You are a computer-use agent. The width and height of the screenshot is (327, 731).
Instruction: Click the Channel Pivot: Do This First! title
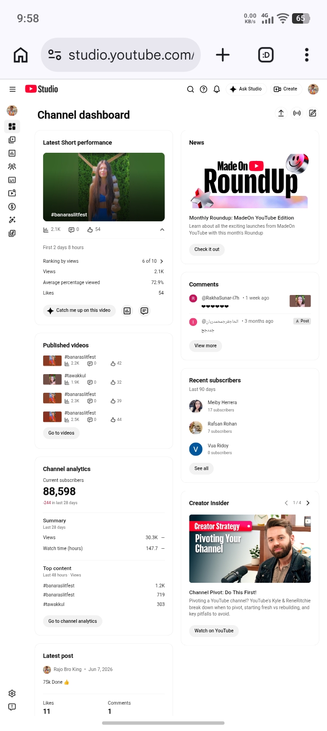tap(223, 593)
